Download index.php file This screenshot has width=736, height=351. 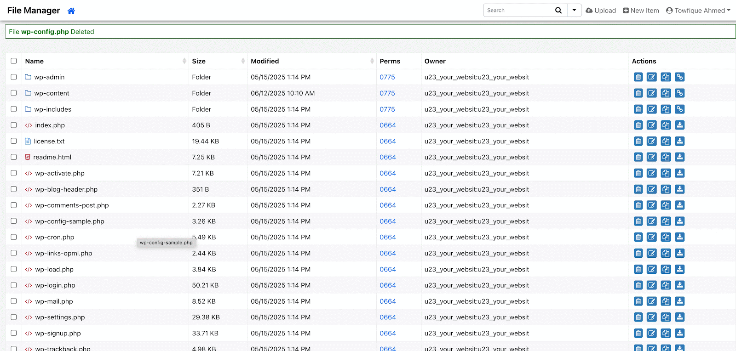coord(680,125)
